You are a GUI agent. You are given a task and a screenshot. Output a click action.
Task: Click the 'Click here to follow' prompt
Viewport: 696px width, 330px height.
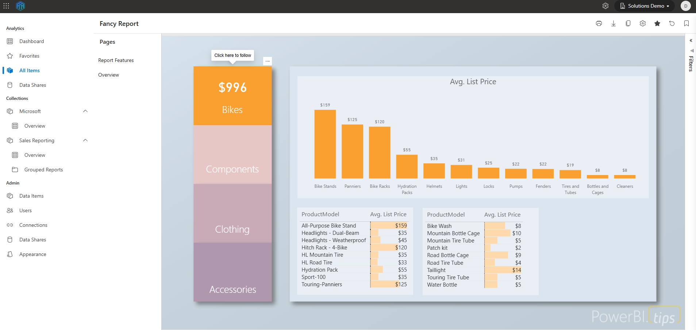tap(232, 55)
